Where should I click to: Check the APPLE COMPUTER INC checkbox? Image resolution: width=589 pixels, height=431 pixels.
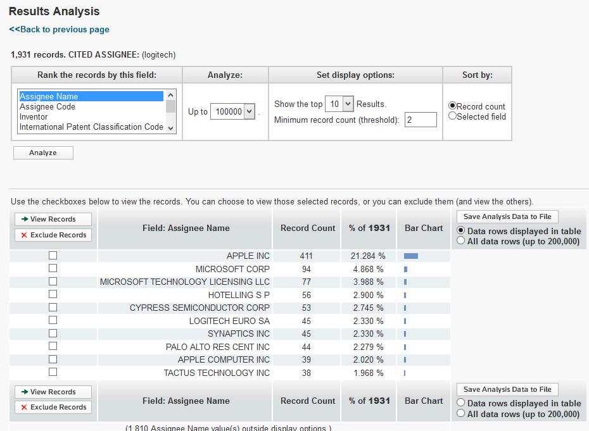click(x=53, y=359)
